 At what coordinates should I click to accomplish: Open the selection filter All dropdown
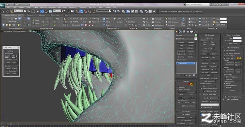coord(18,11)
